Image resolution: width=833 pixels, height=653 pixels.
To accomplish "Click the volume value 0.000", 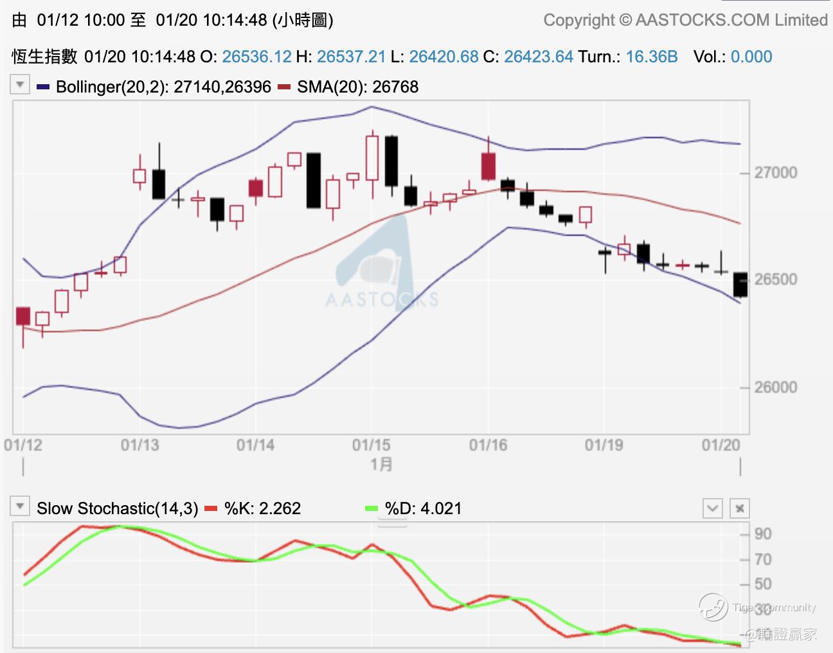I will [751, 57].
